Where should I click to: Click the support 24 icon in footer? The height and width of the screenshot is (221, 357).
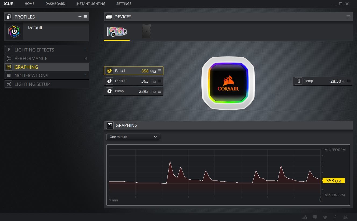tap(305, 217)
